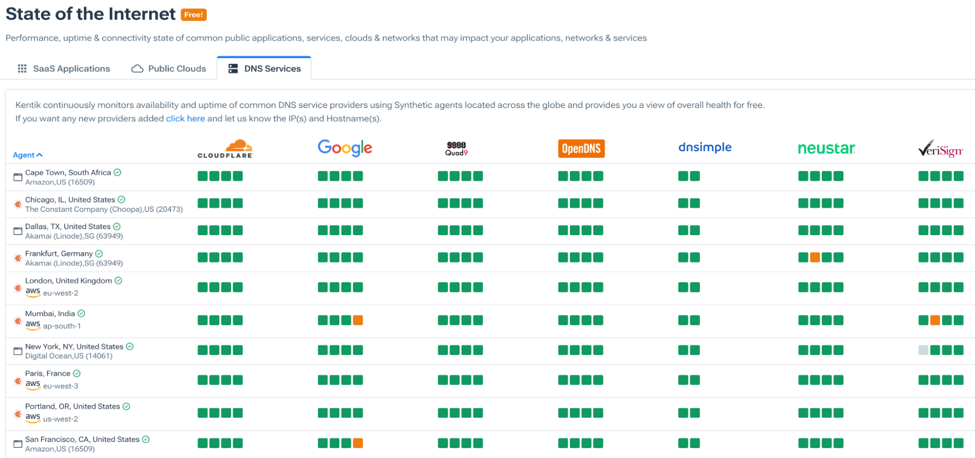
Task: Click the green check icon next to Cape Town
Action: click(x=118, y=173)
